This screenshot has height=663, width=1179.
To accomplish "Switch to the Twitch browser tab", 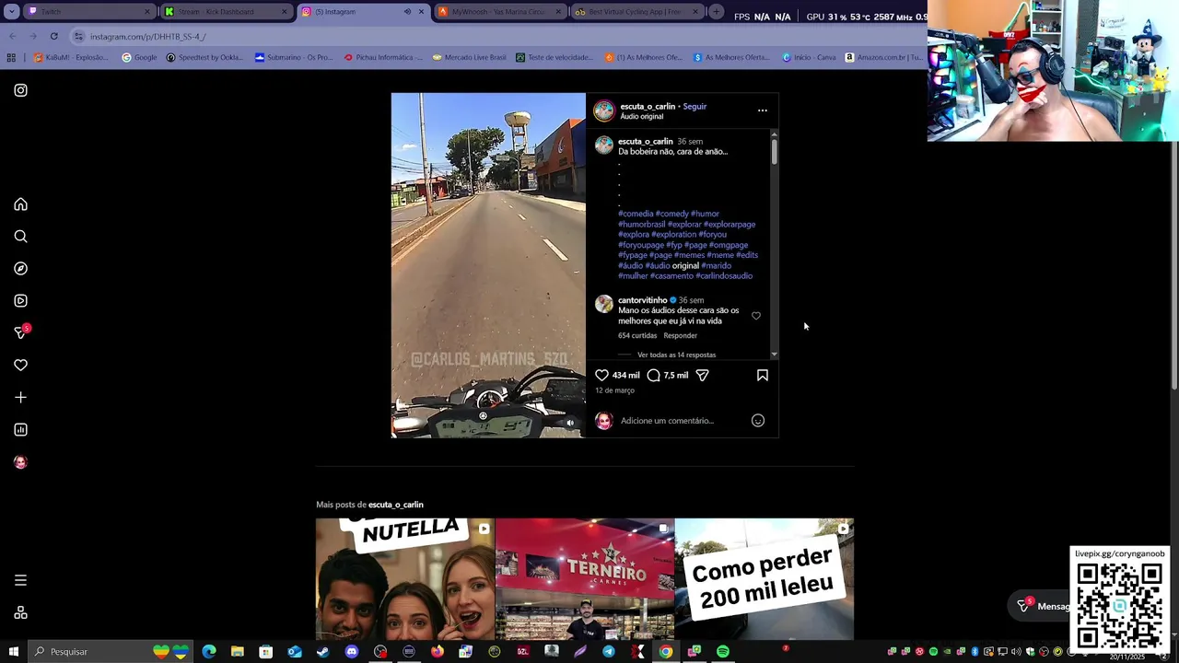I will (x=89, y=12).
